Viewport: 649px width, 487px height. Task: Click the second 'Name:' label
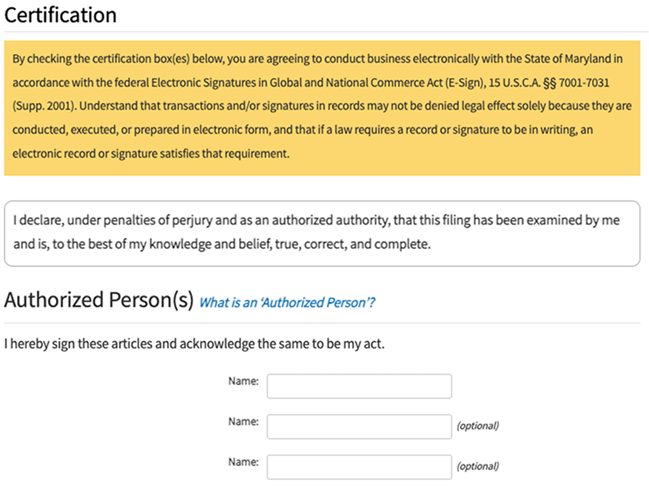[243, 421]
